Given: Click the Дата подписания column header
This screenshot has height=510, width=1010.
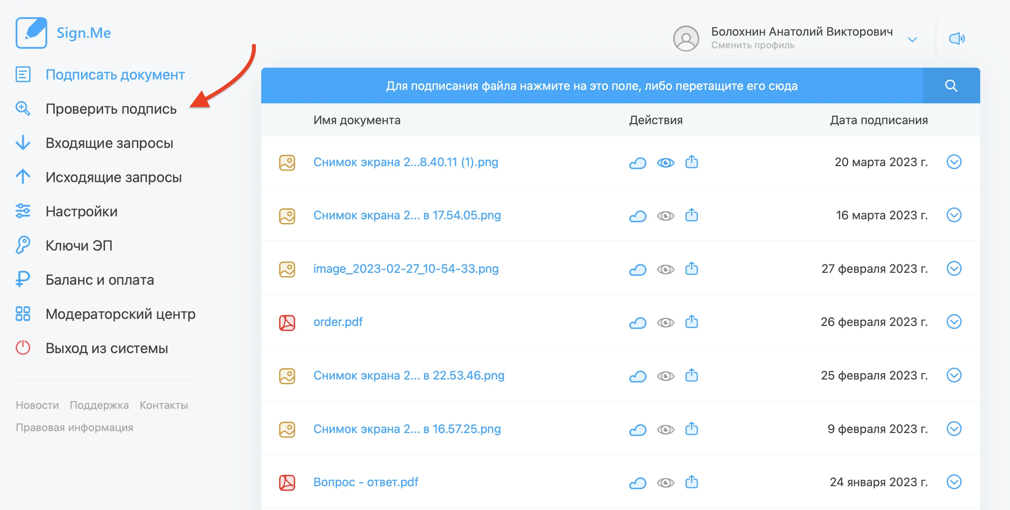Looking at the screenshot, I should [x=879, y=120].
